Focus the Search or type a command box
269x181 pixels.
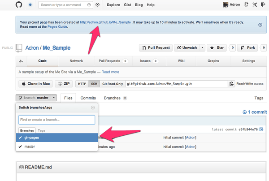66,5
